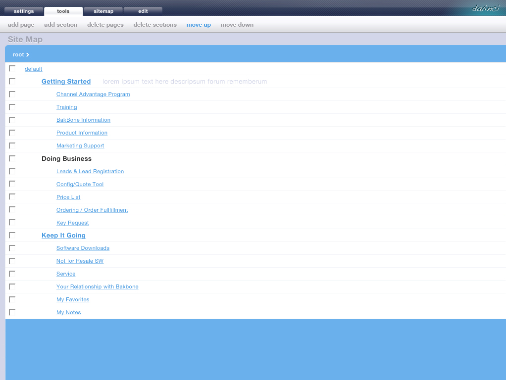Viewport: 506px width, 380px height.
Task: Click delete sections command
Action: (155, 25)
